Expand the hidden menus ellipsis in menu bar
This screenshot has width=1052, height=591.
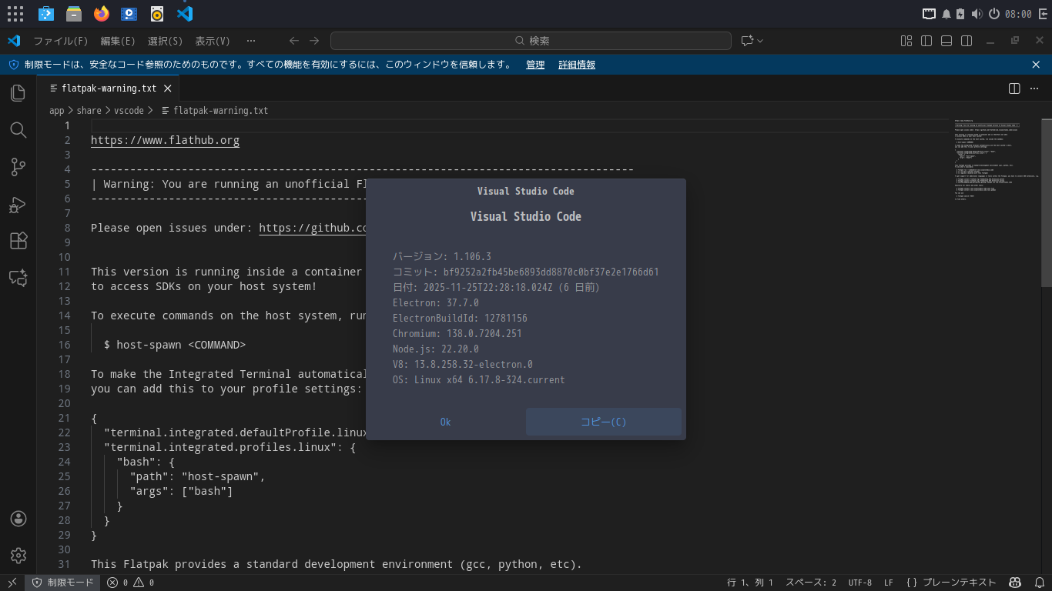(x=250, y=41)
